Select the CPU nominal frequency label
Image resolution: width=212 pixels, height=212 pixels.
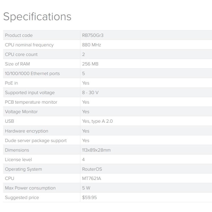coord(29,45)
